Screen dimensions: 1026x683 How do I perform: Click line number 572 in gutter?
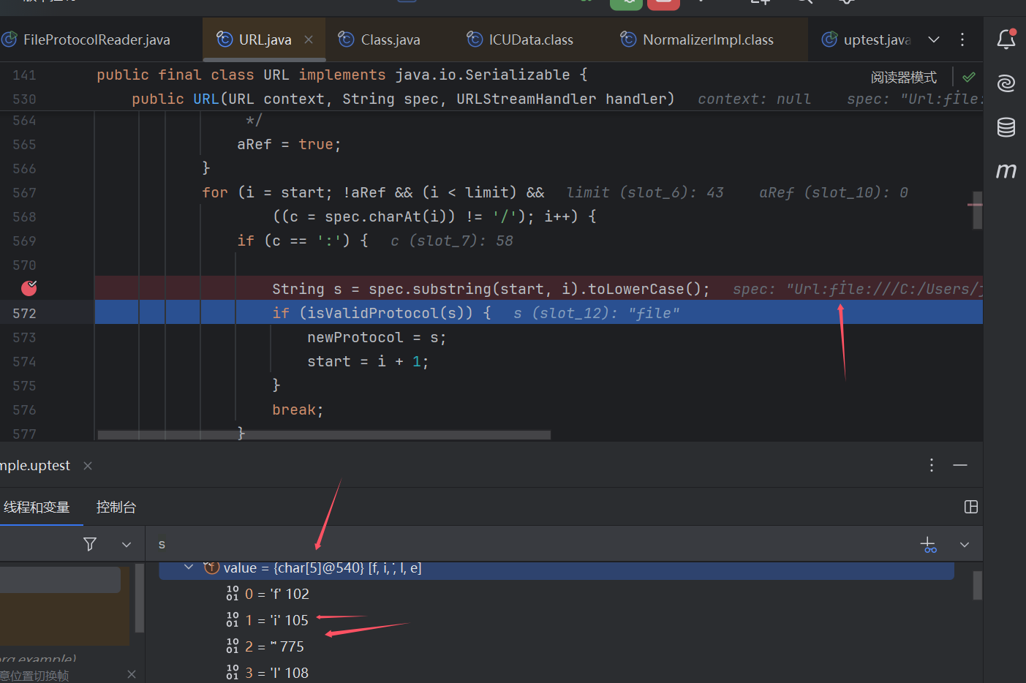point(24,313)
